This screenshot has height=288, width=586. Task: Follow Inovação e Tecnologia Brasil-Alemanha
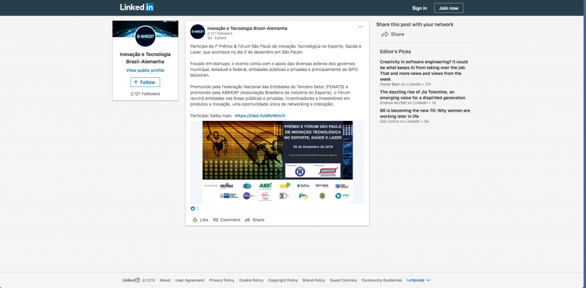pos(145,82)
